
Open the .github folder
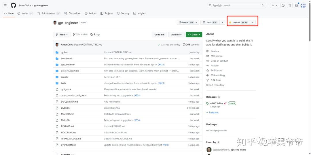65,52
